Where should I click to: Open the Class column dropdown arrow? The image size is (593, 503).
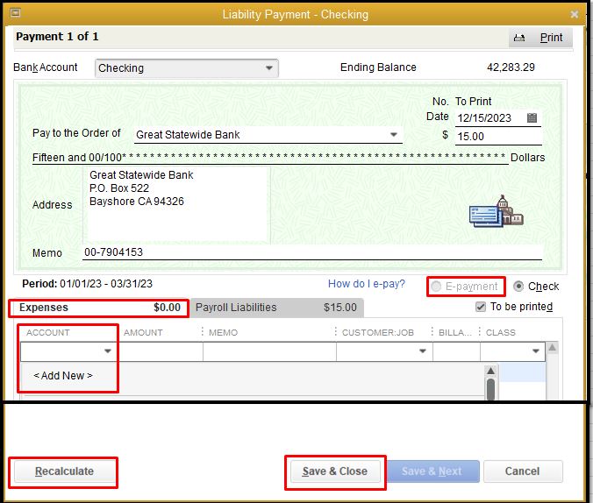535,351
